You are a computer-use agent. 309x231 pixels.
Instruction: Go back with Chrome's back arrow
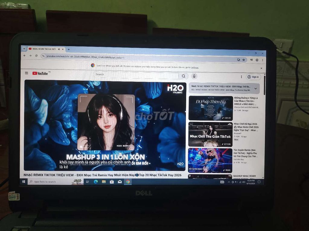point(25,56)
